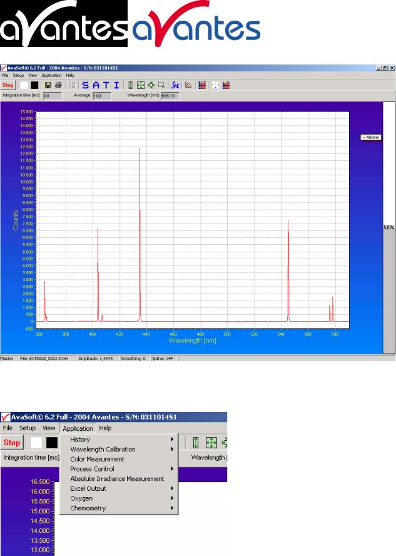This screenshot has width=396, height=556.
Task: Click the green zoom-out crosshair icon
Action: point(151,85)
